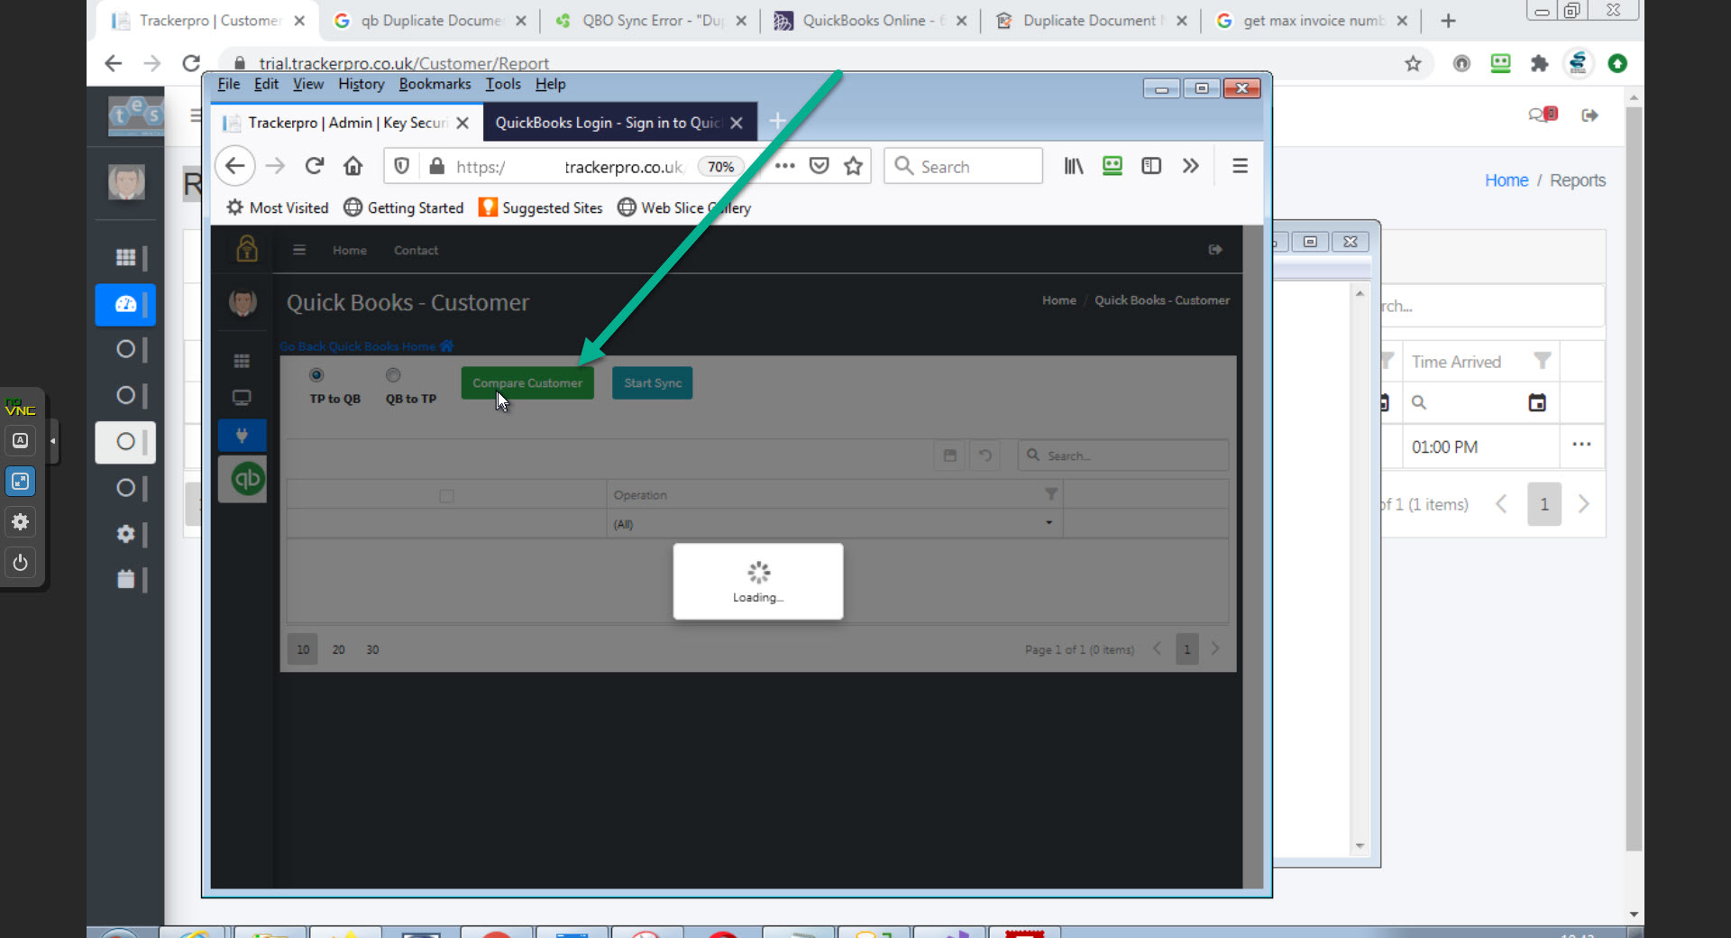Viewport: 1731px width, 938px height.
Task: Click the Chrome reload button
Action: pos(191,63)
